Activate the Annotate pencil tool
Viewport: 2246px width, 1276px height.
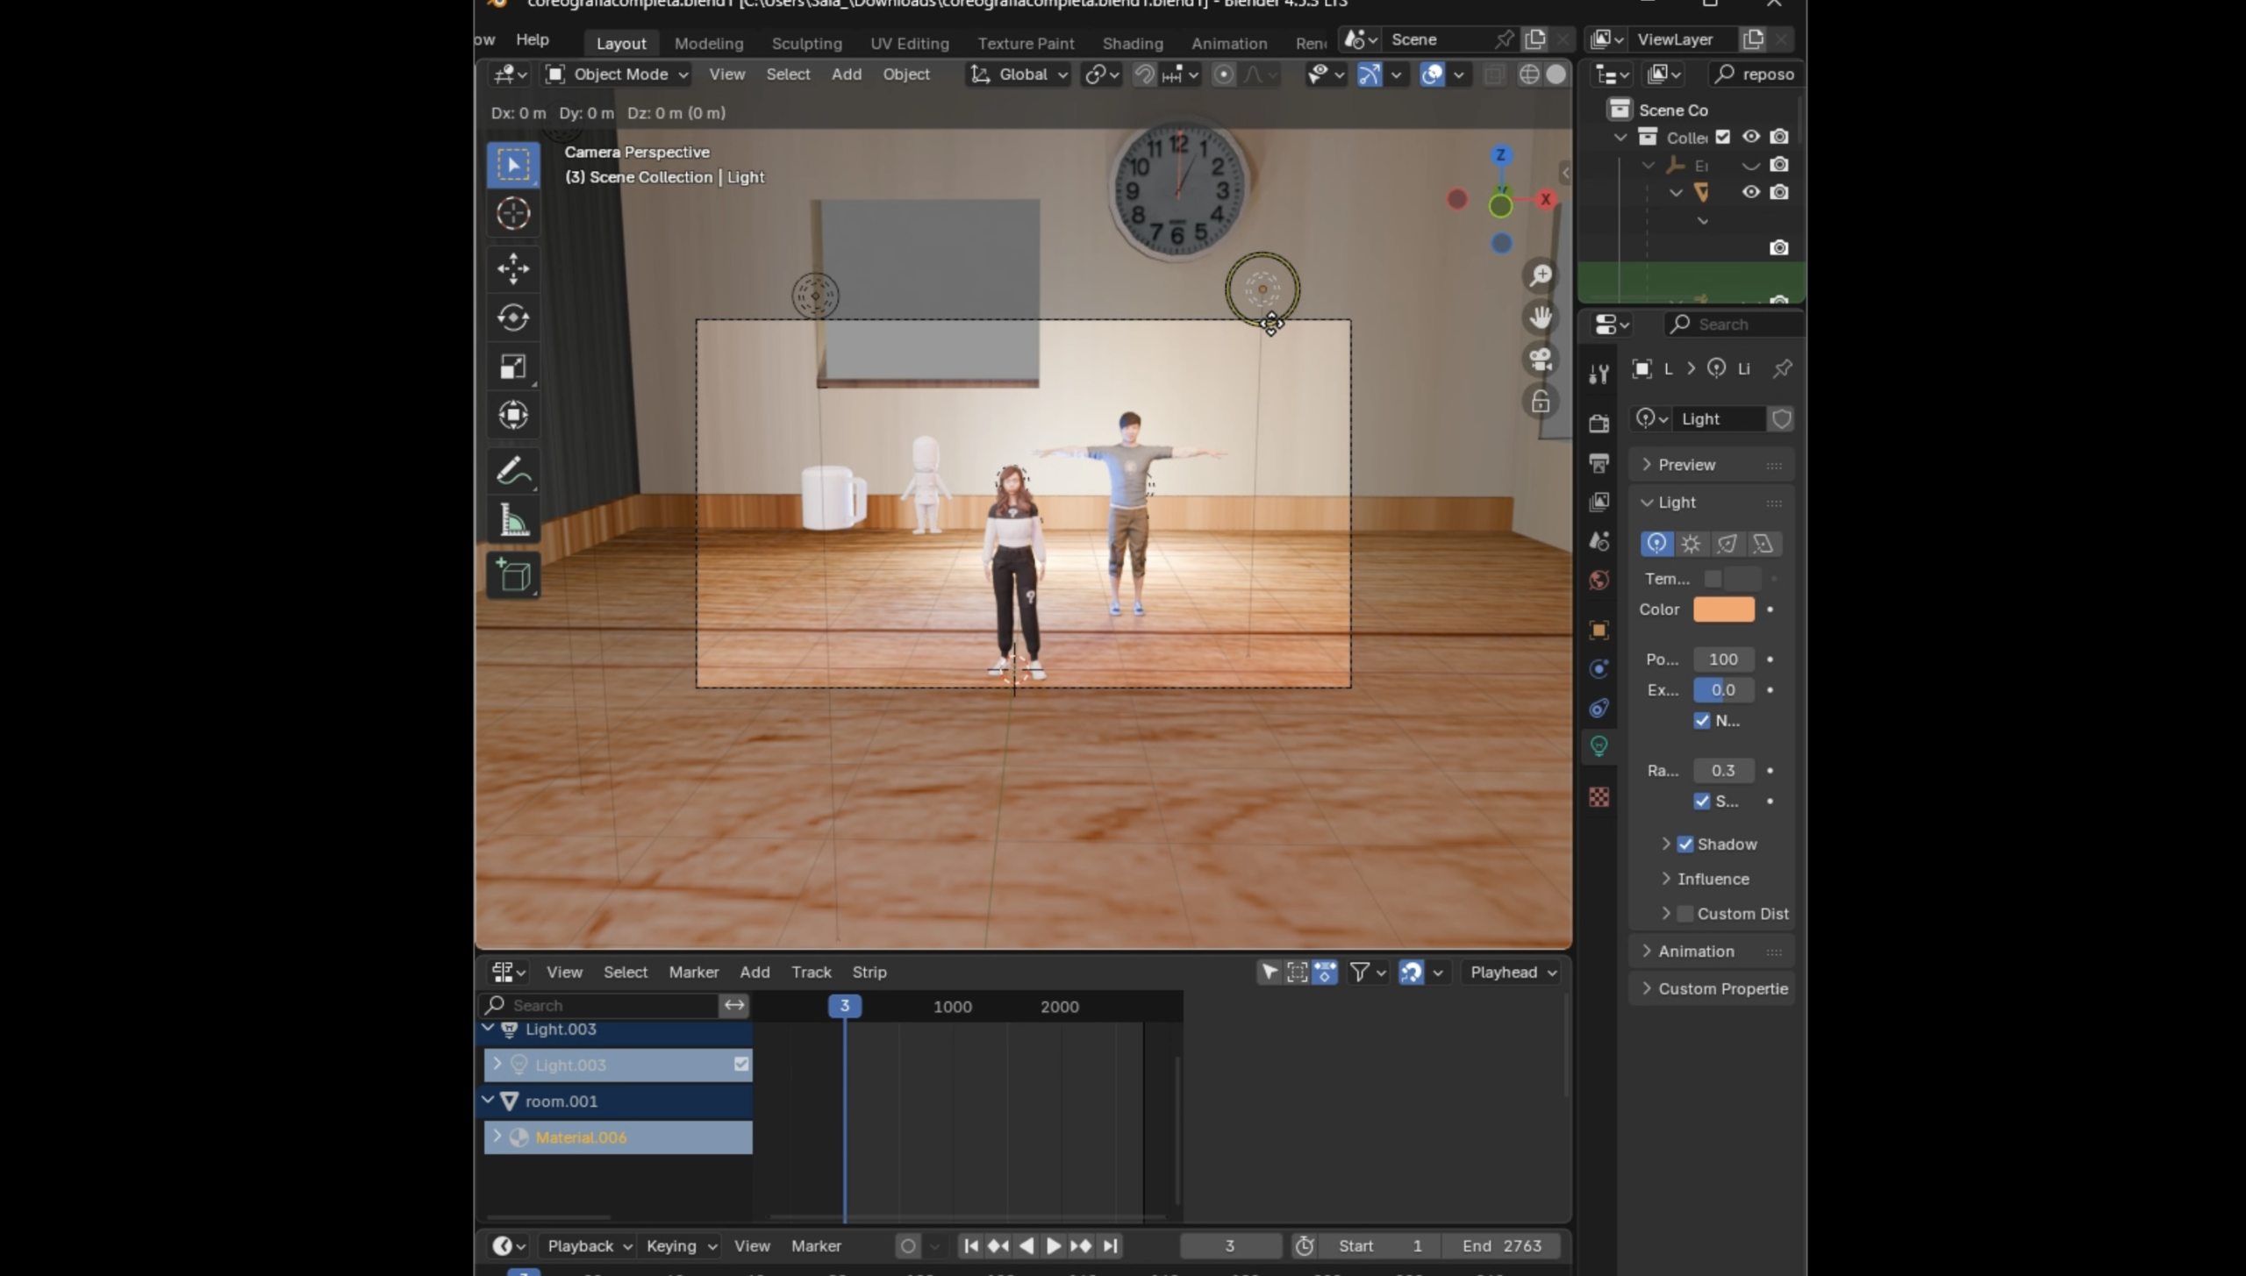[513, 472]
